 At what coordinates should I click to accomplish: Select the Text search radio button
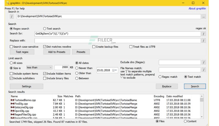tap(45, 29)
